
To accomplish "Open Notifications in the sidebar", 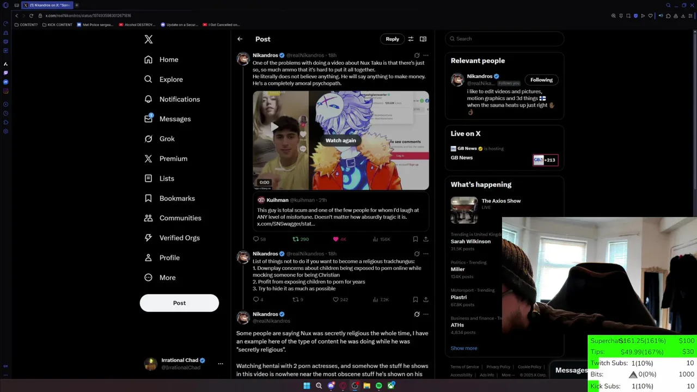I will (172, 99).
